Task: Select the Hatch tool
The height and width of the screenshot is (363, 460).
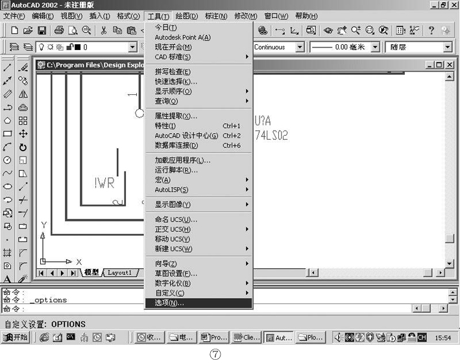Action: [x=7, y=253]
